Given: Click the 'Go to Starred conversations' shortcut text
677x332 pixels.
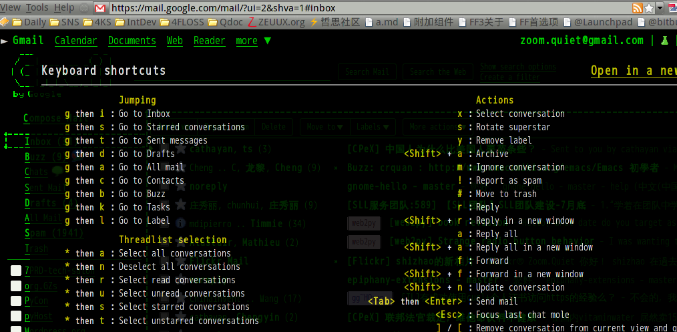Looking at the screenshot, I should click(x=182, y=127).
